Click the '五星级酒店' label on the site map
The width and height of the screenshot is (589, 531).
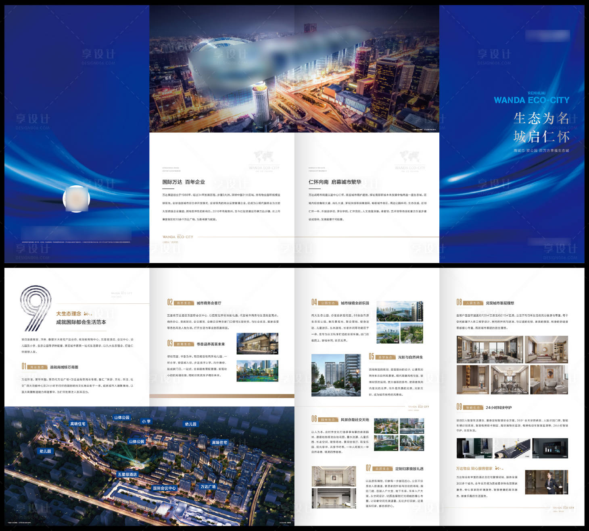[x=127, y=475]
